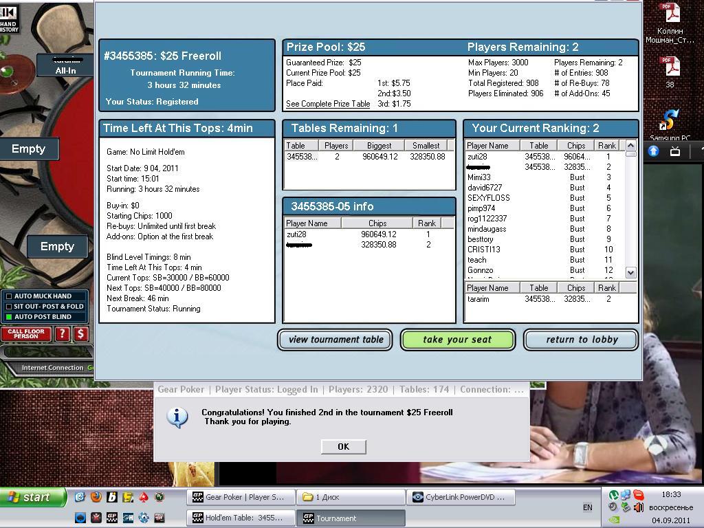Disable the Auto Post Blind checkbox
This screenshot has width=704, height=528.
(8, 316)
